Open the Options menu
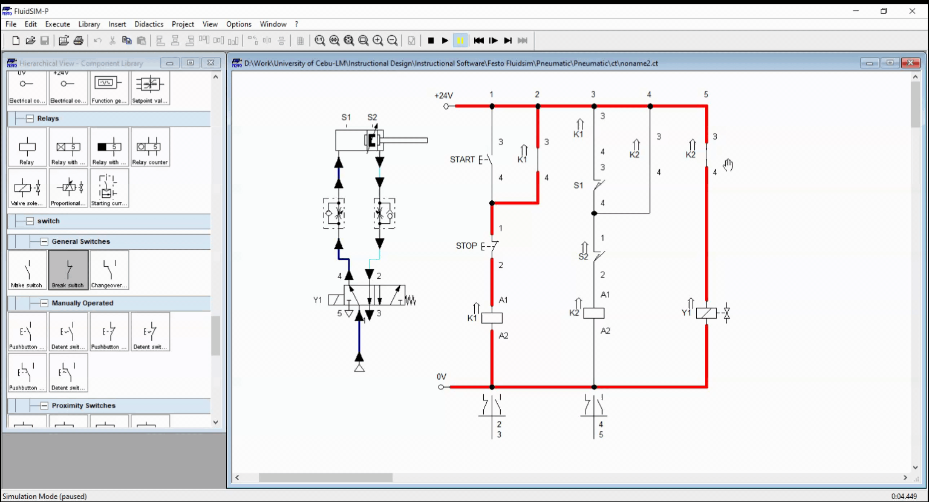929x502 pixels. point(239,24)
